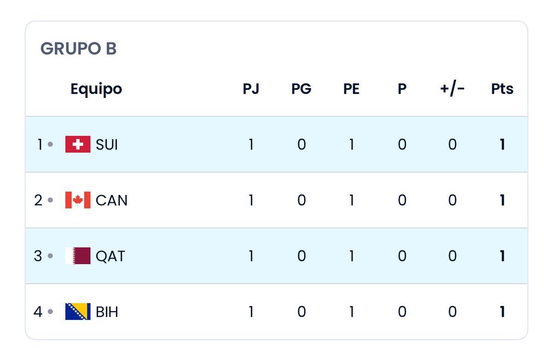Open the CAN team link
Viewport: 553px width, 361px height.
[112, 200]
